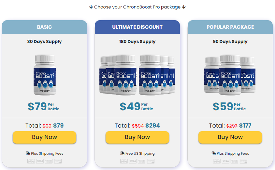Click the shipping truck icon in Popular Package card

pyautogui.click(x=213, y=153)
